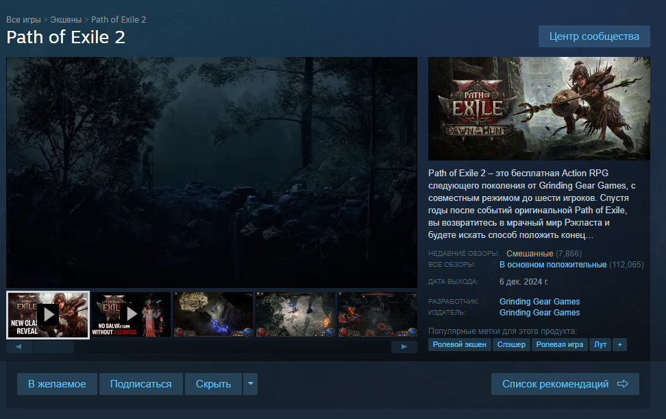Open the dropdown arrow next to 'Скрыть'

pos(250,384)
